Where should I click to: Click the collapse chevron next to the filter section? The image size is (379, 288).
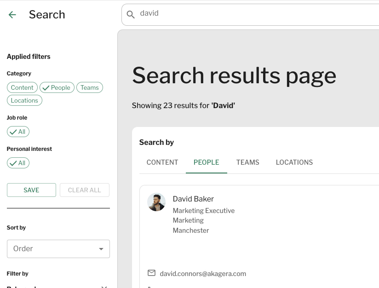click(x=104, y=286)
